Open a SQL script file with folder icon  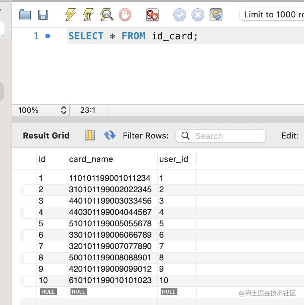(25, 15)
